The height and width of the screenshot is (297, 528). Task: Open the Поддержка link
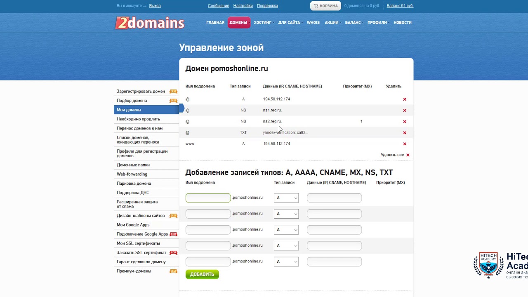[x=267, y=6]
